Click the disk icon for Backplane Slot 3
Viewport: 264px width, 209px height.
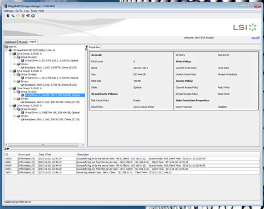point(22,119)
